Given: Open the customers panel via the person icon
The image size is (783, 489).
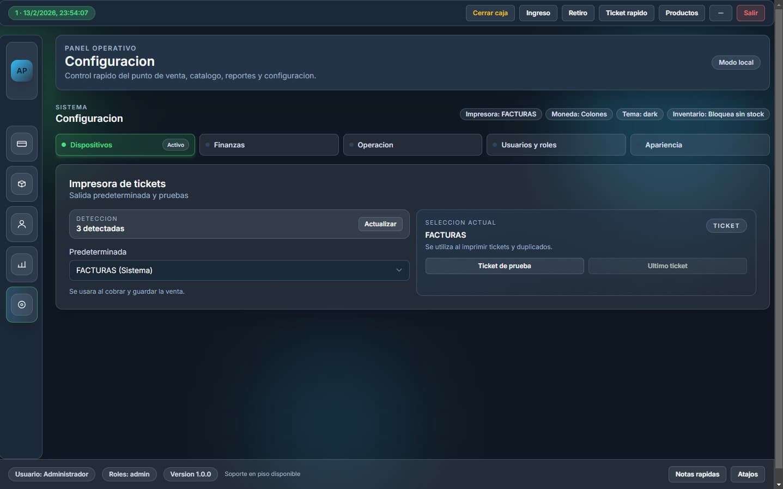Looking at the screenshot, I should pos(21,224).
